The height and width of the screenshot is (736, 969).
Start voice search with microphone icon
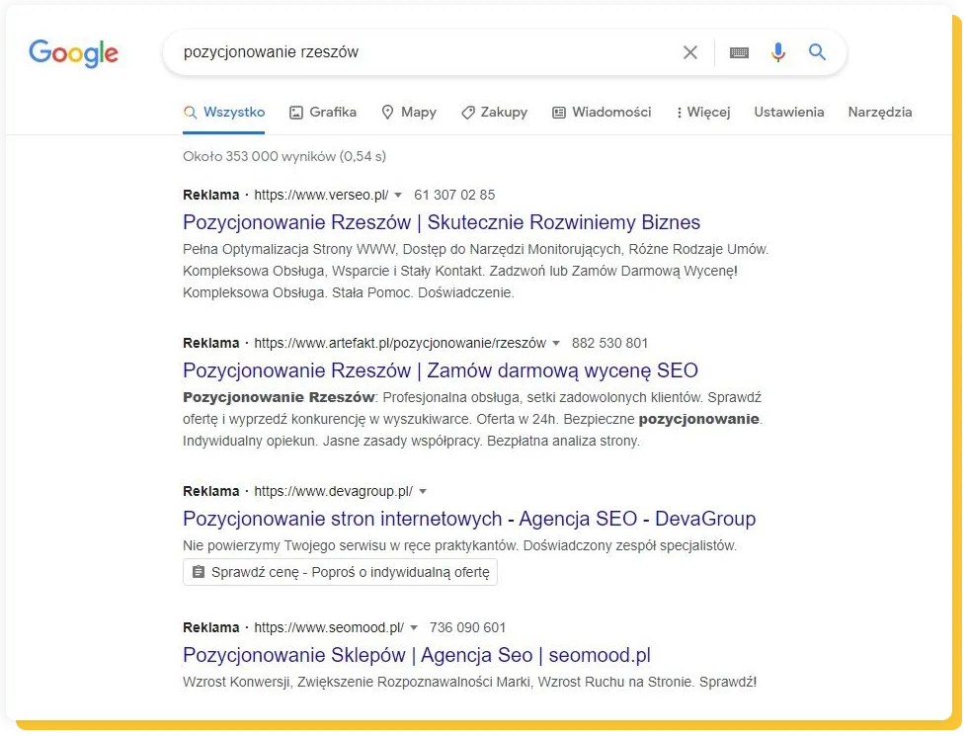point(778,52)
